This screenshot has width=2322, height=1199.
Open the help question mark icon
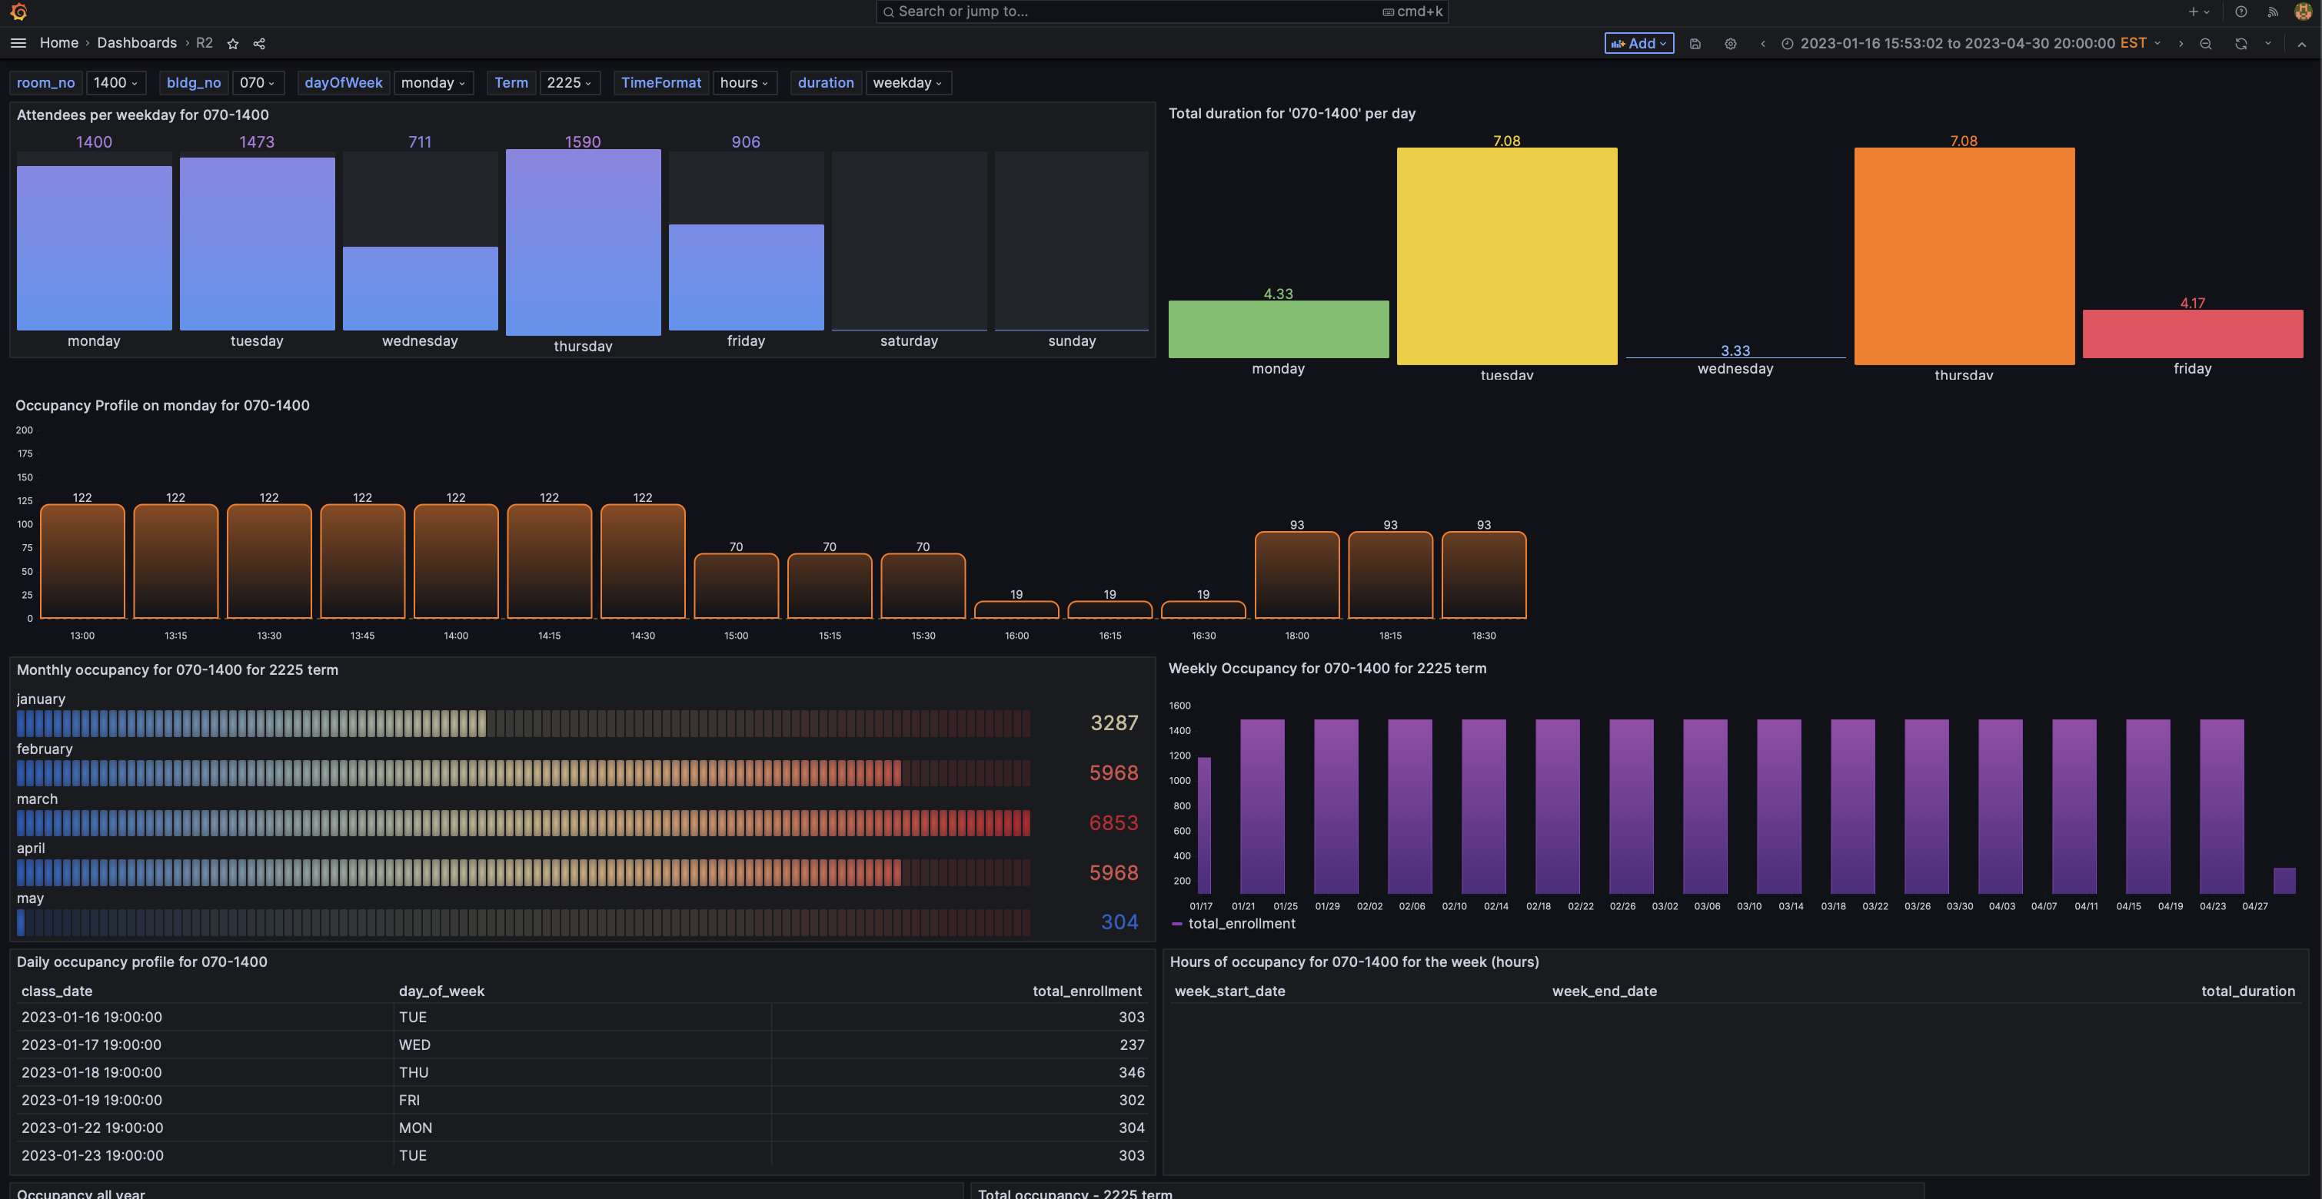2240,12
